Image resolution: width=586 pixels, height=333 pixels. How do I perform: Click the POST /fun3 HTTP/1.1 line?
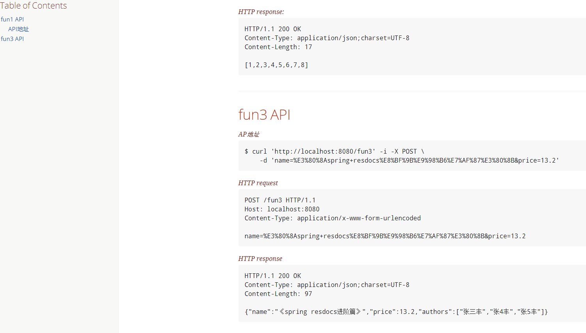point(280,200)
